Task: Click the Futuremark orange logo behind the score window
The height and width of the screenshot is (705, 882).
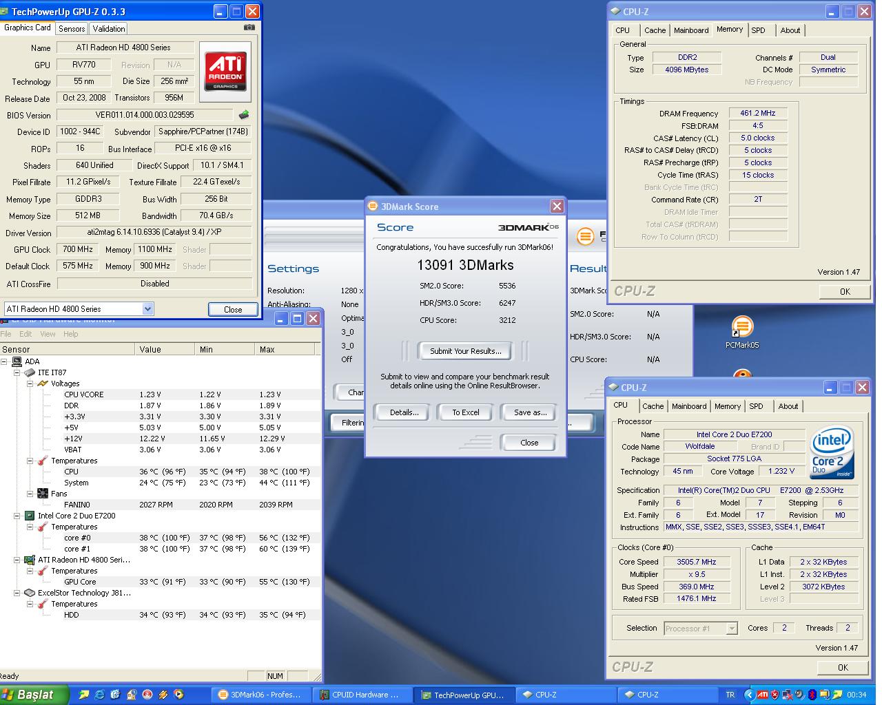Action: click(x=585, y=236)
